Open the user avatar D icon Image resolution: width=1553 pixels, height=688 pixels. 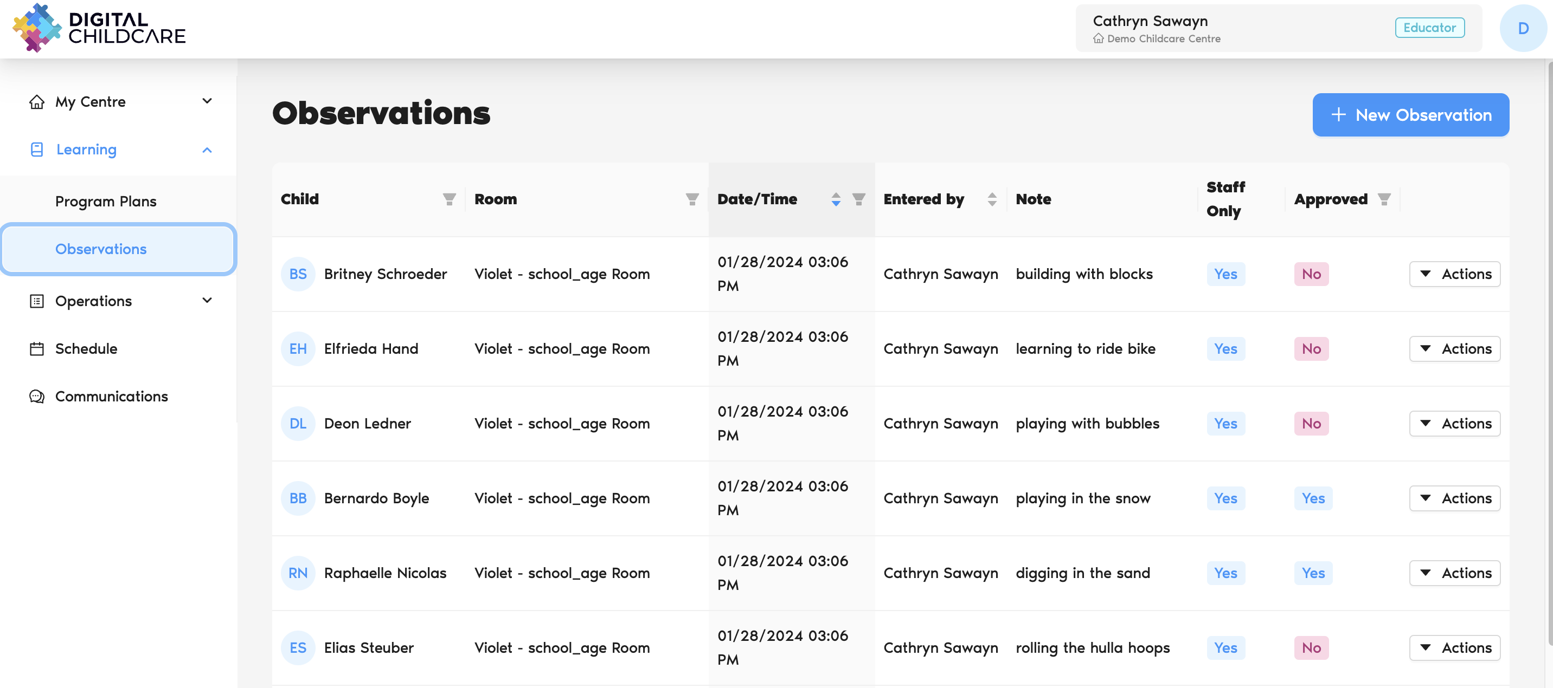coord(1522,28)
